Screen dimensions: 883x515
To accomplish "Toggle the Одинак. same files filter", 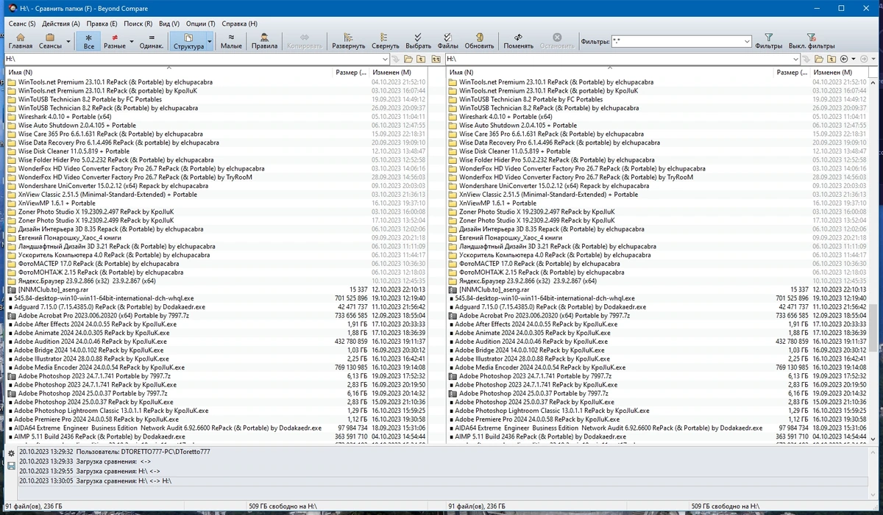I will click(152, 41).
